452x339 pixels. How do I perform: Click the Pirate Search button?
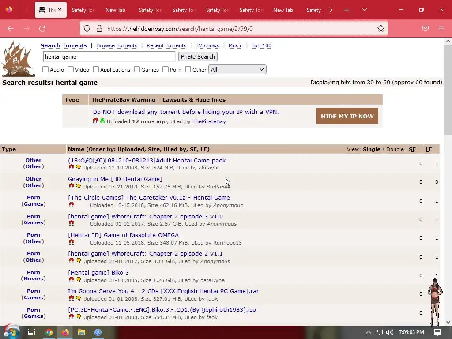(x=198, y=57)
